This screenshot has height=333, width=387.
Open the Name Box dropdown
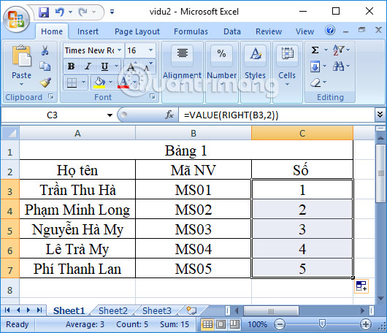point(110,115)
